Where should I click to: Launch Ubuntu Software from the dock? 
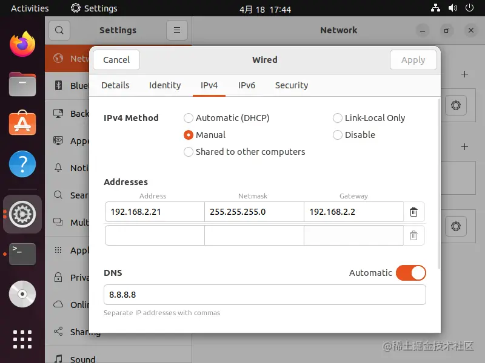[22, 123]
